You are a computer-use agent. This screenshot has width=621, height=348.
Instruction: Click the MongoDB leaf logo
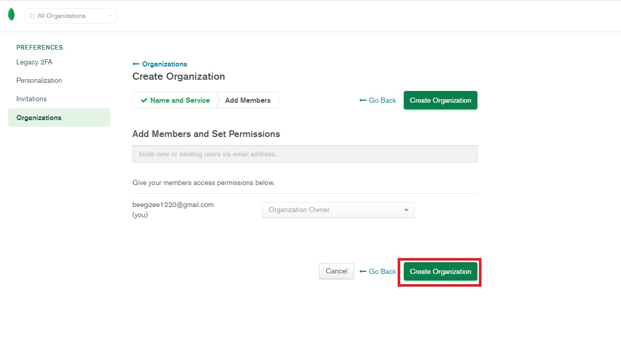click(11, 15)
